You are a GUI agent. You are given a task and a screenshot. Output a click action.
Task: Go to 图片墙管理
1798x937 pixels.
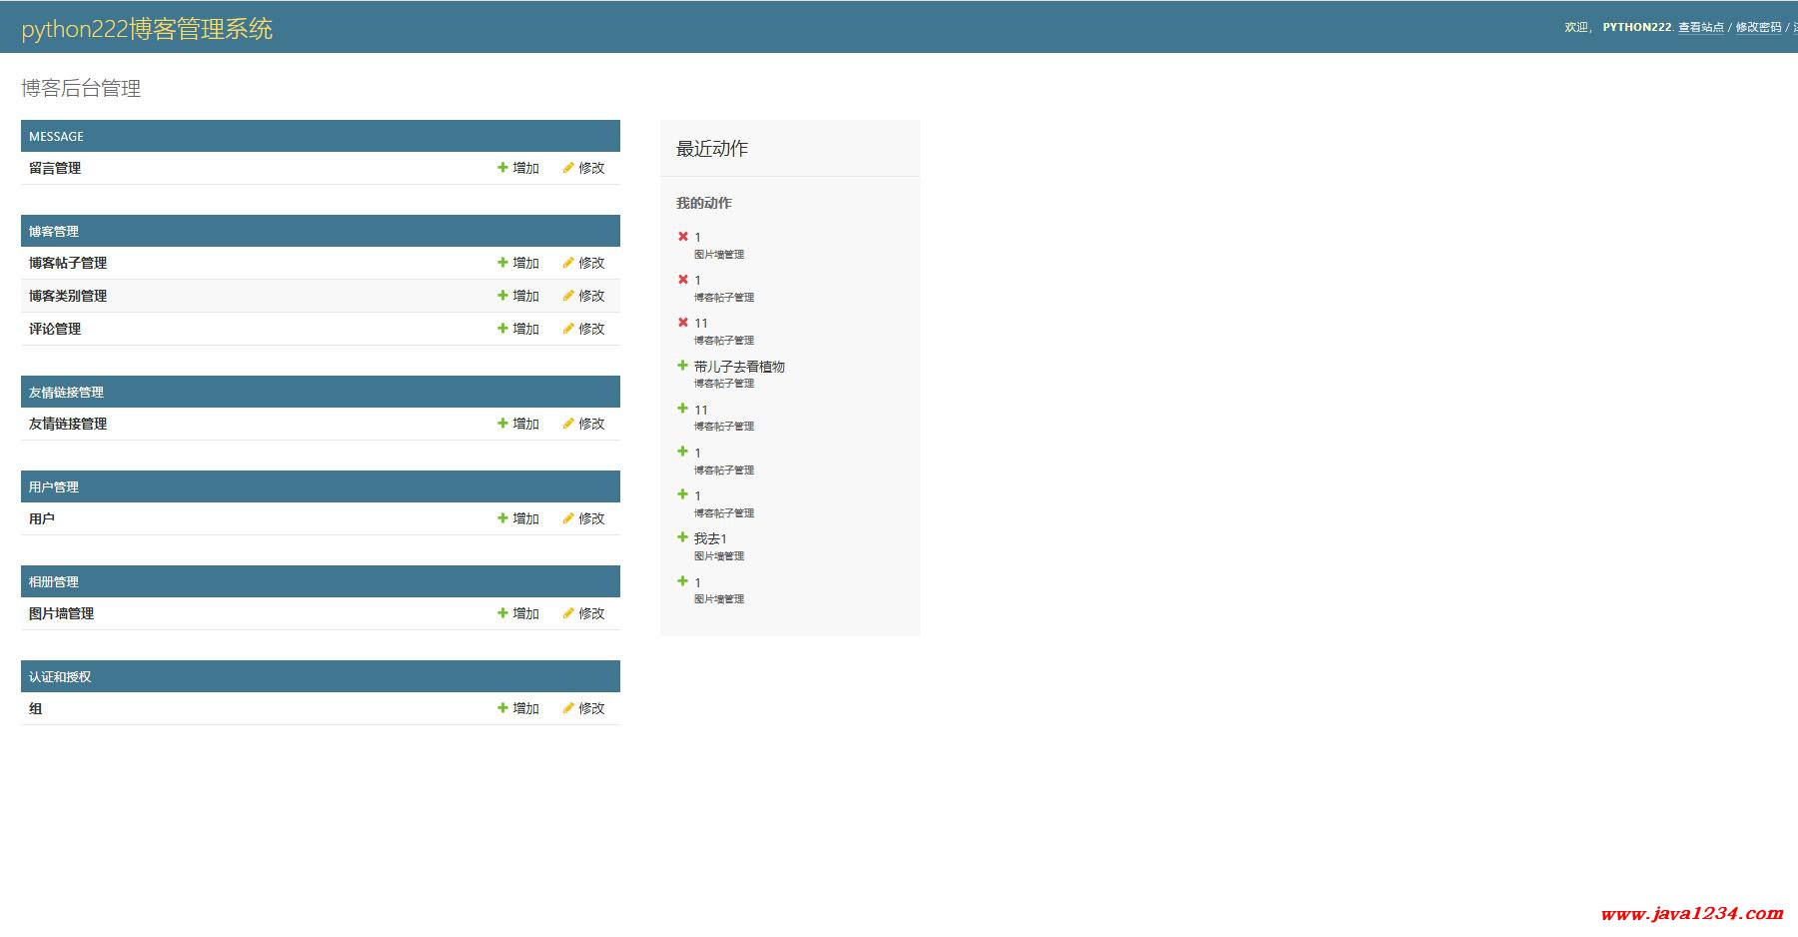[x=61, y=613]
